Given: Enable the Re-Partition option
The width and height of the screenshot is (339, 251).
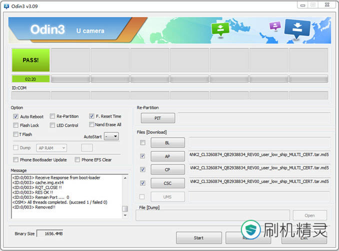Looking at the screenshot, I should click(52, 116).
